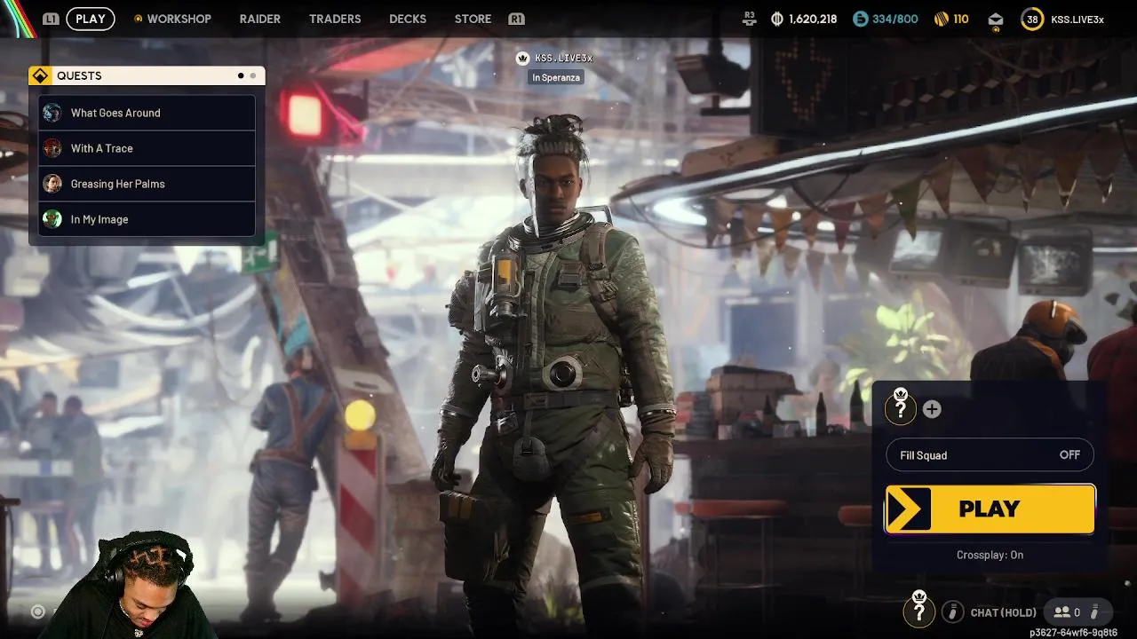Click the gold raider tokens icon
This screenshot has height=639, width=1137.
[942, 19]
